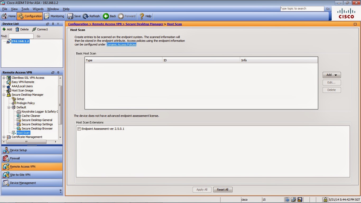361x203 pixels.
Task: Click the Go button beside Find field
Action: pos(39,36)
